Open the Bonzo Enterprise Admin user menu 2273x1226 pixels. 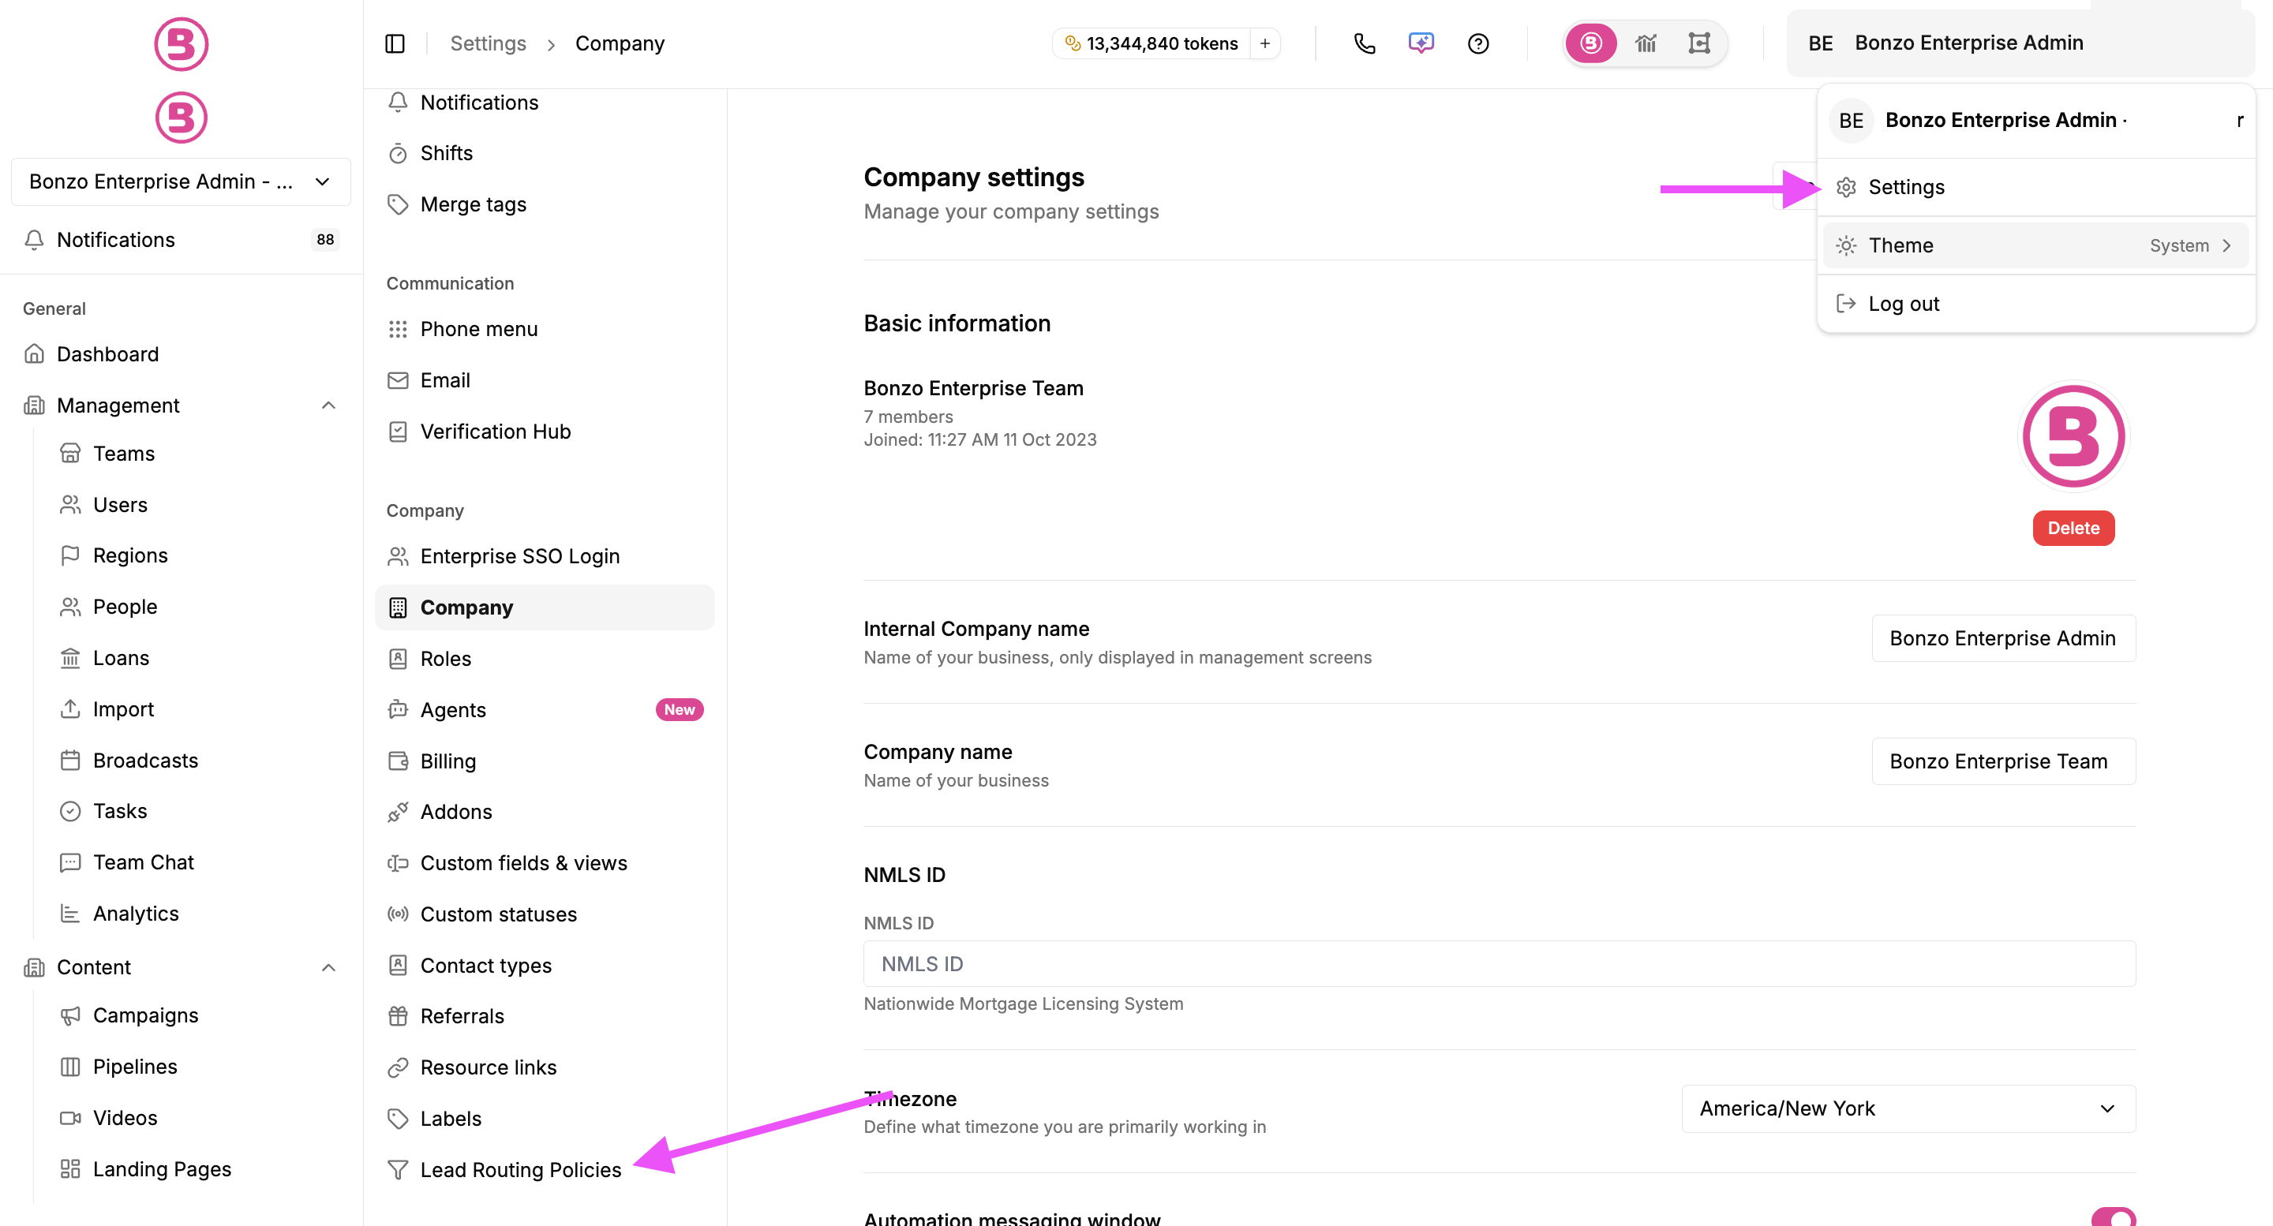(2020, 43)
